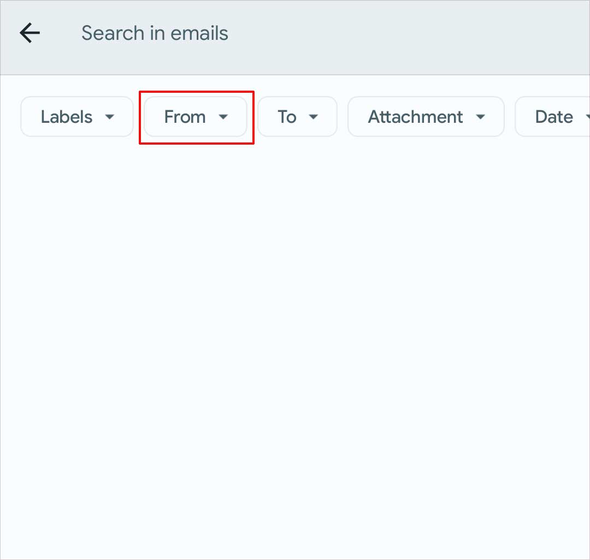This screenshot has width=590, height=560.
Task: Select the From text label
Action: tap(185, 117)
